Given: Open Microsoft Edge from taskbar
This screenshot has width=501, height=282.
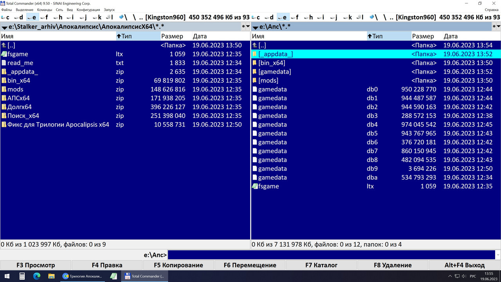Looking at the screenshot, I should coord(36,276).
